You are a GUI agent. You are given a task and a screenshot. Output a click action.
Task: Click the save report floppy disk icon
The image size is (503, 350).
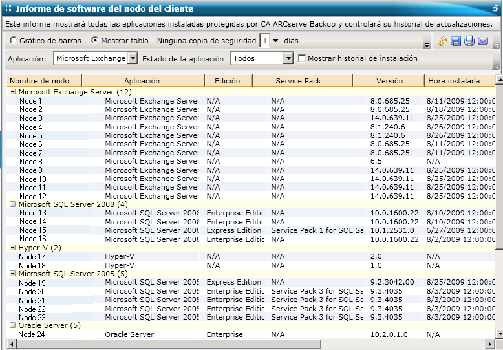[x=456, y=41]
